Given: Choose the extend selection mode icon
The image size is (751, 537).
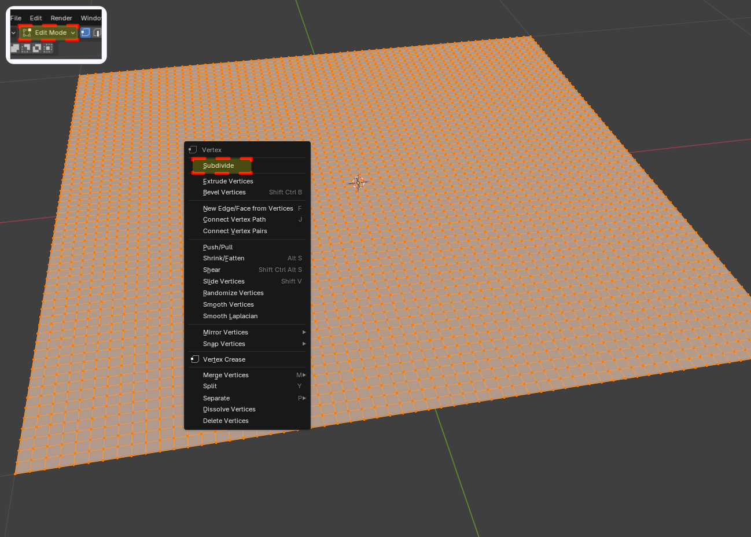Looking at the screenshot, I should click(15, 49).
